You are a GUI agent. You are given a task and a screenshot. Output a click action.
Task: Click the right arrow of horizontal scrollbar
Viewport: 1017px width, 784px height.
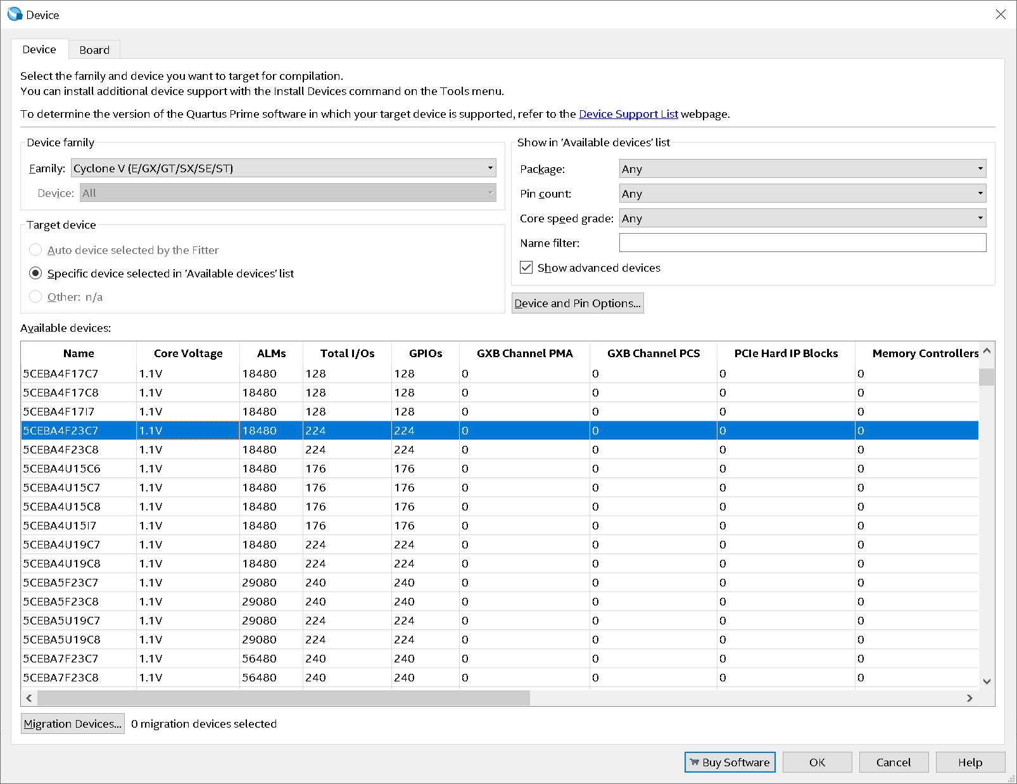[970, 698]
